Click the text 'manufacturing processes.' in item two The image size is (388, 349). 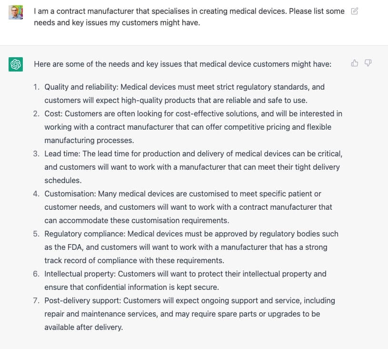89,141
